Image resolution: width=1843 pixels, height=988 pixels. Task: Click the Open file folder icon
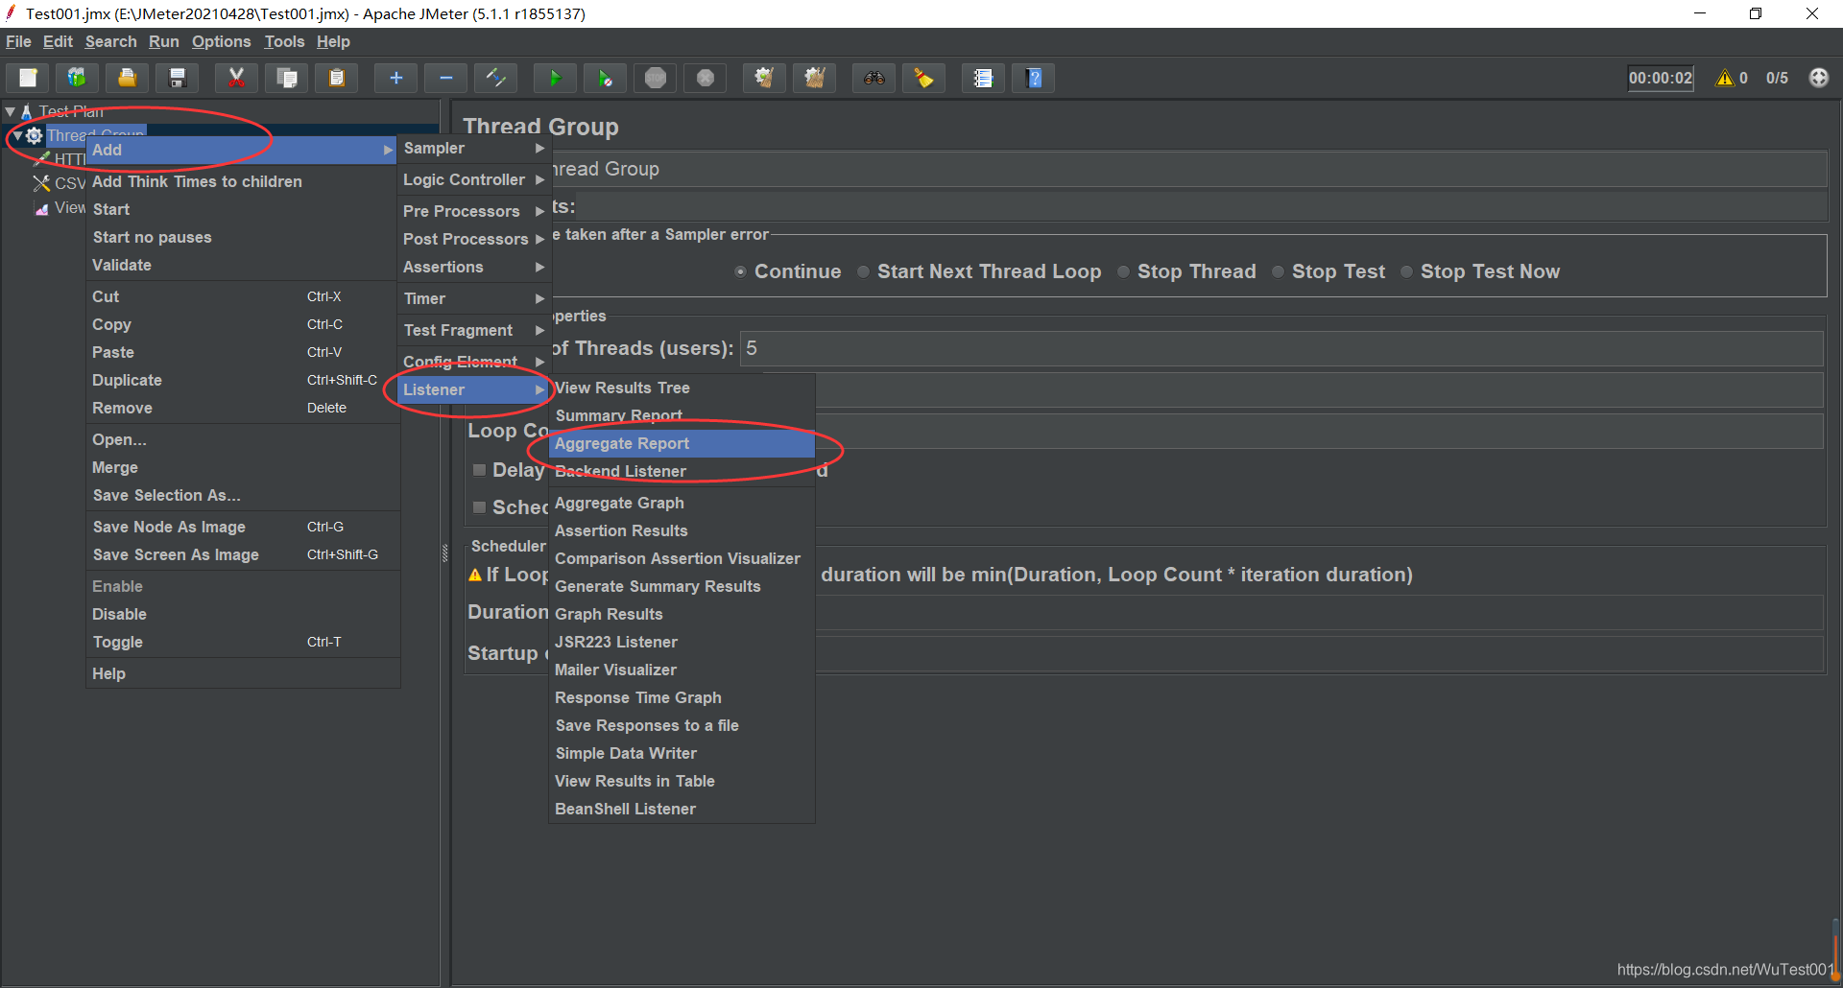click(x=127, y=78)
